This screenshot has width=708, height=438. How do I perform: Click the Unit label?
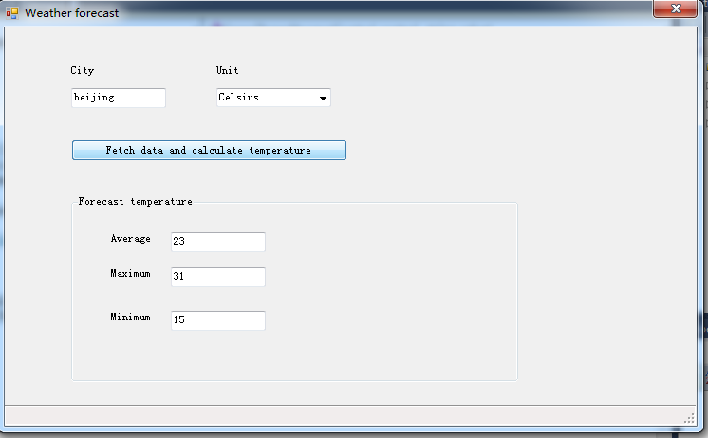point(227,70)
